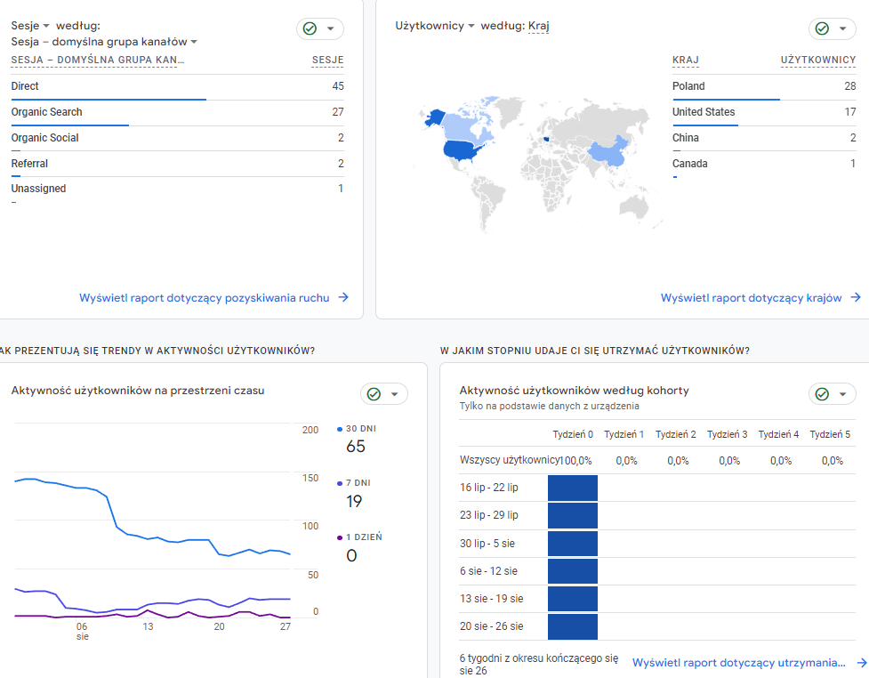Open the retention report link

coord(739,663)
